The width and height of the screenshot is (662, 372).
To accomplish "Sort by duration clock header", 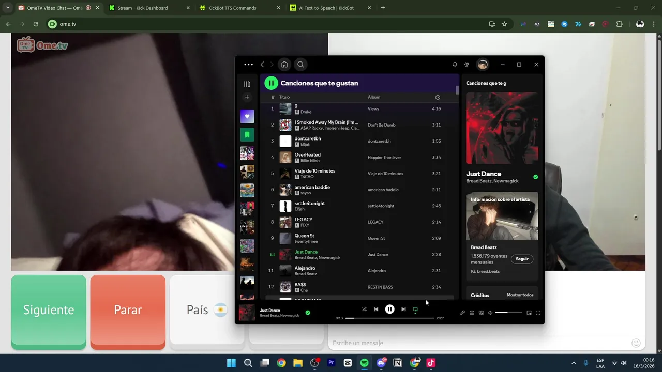I will pos(438,97).
